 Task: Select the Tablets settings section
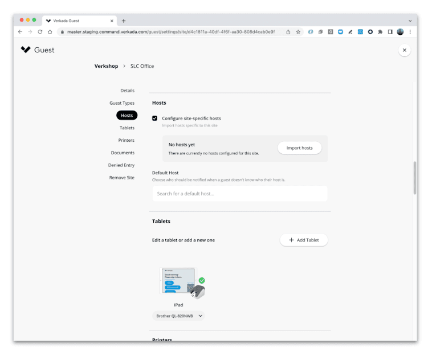(x=127, y=128)
